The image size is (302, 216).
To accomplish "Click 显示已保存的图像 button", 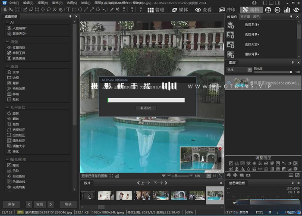I will (94, 176).
